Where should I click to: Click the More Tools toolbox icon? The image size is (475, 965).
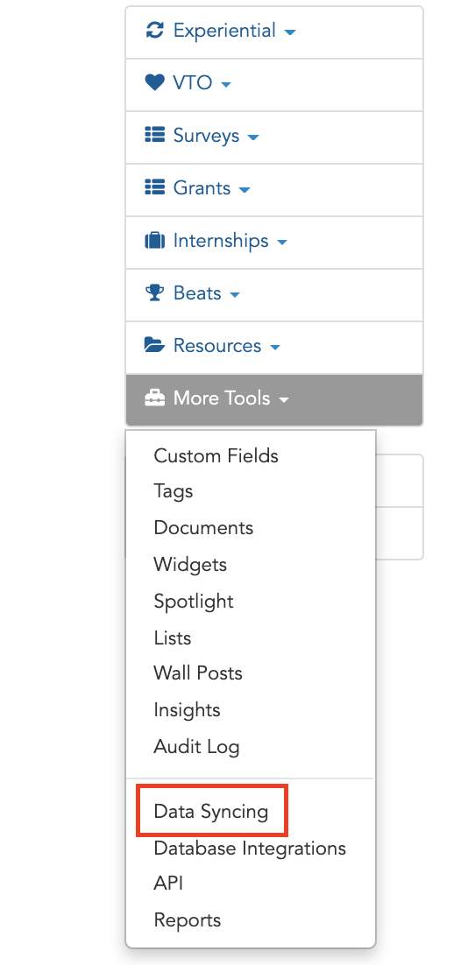pos(154,398)
